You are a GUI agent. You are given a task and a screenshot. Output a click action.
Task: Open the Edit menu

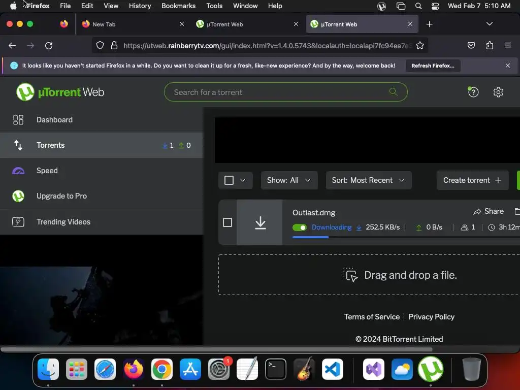click(x=87, y=6)
